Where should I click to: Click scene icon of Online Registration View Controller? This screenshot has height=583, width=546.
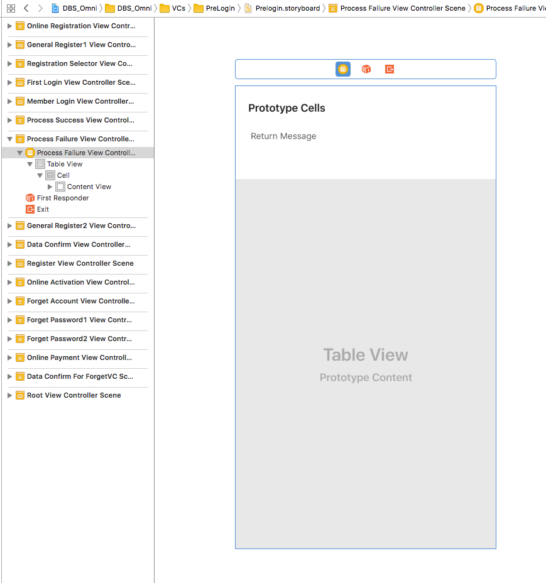tap(20, 26)
